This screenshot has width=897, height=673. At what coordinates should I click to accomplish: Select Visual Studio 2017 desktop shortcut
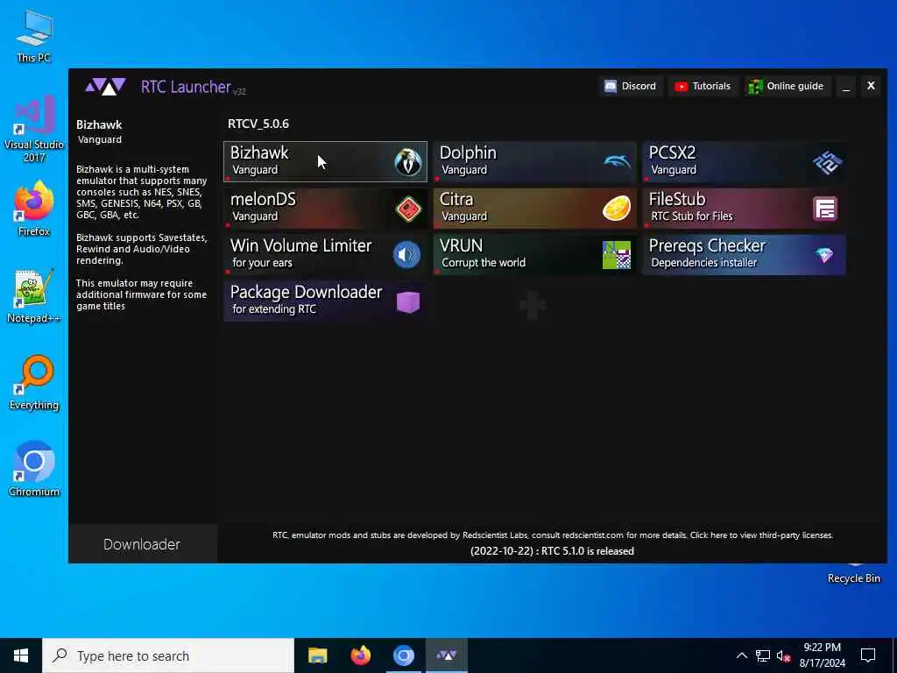[x=34, y=129]
